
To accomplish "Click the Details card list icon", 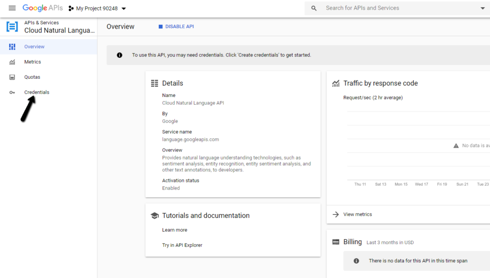I will tap(155, 83).
